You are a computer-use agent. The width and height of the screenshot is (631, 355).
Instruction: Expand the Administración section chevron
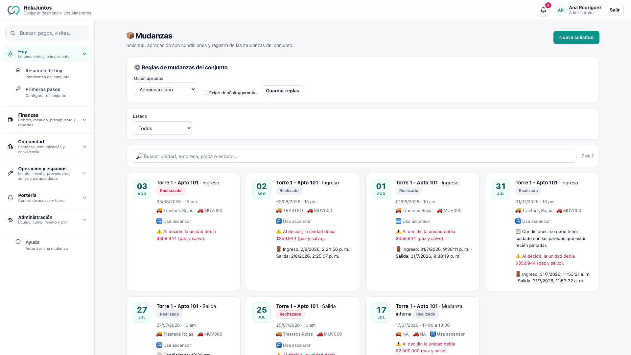[84, 220]
